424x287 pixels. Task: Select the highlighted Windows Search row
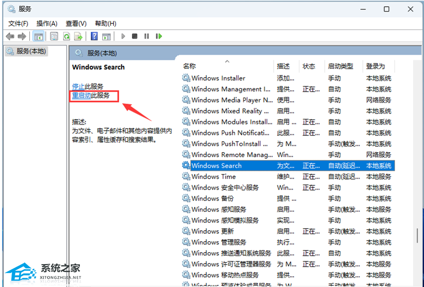point(288,166)
